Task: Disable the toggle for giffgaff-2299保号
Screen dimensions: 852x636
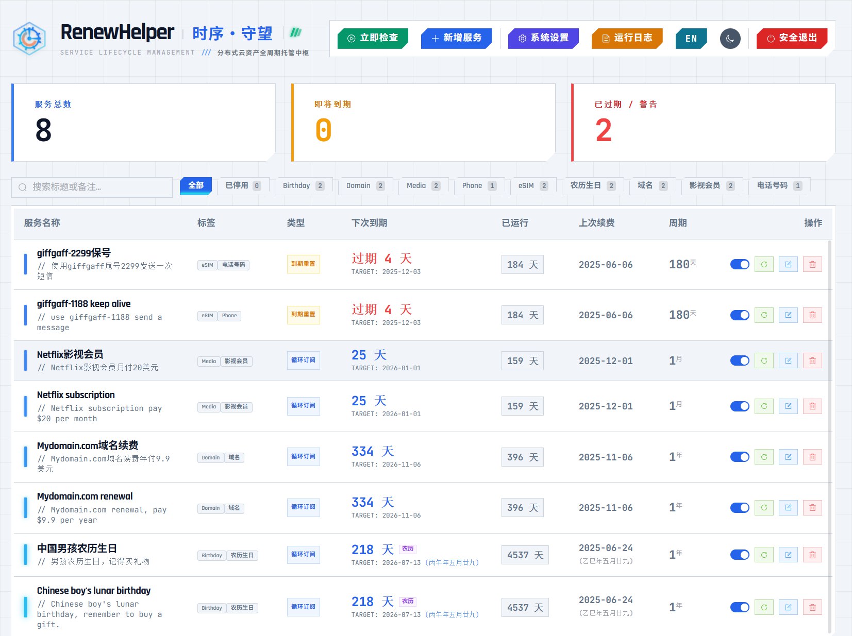Action: tap(740, 264)
